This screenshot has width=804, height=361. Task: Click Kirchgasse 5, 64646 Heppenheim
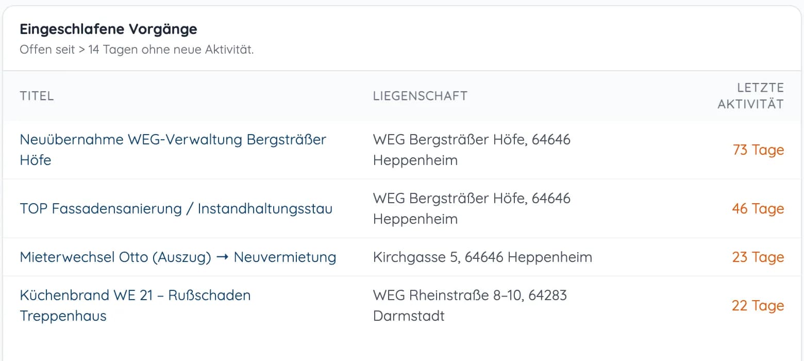tap(482, 257)
